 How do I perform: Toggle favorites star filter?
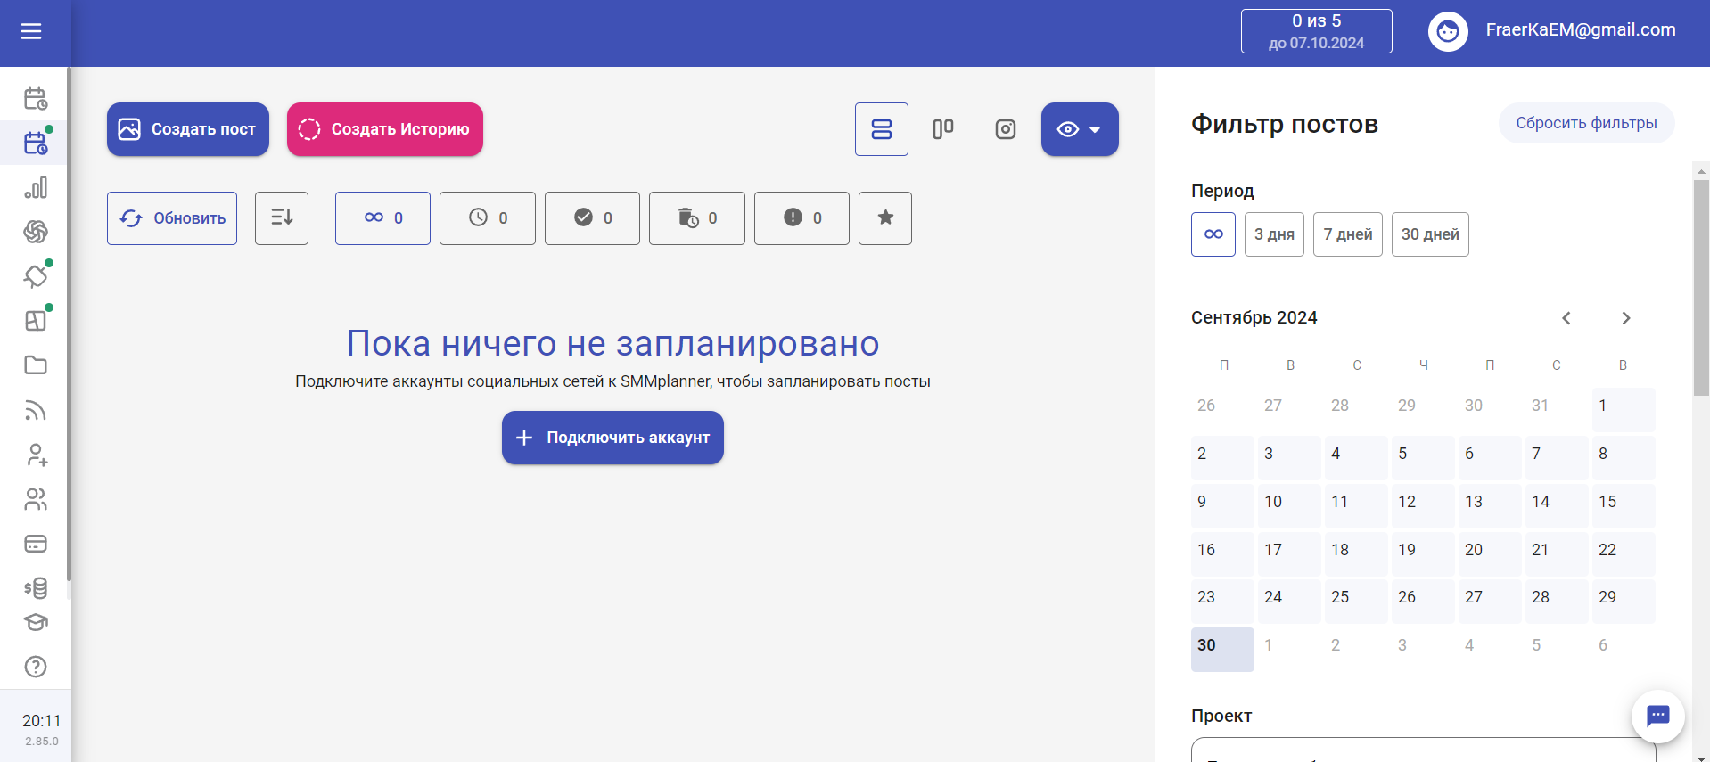click(885, 218)
